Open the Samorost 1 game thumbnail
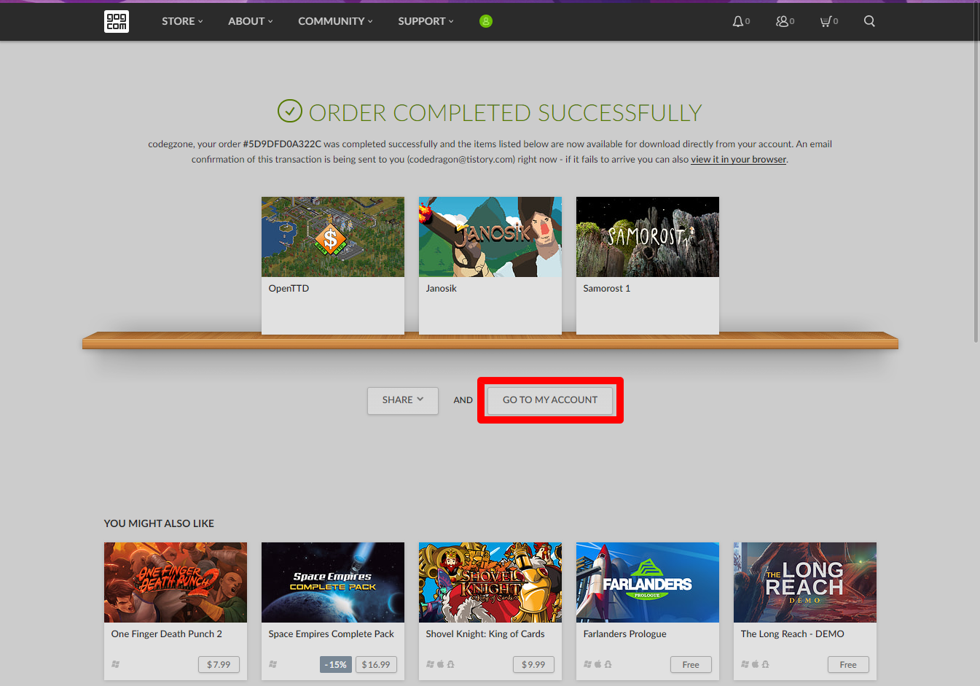 click(648, 237)
